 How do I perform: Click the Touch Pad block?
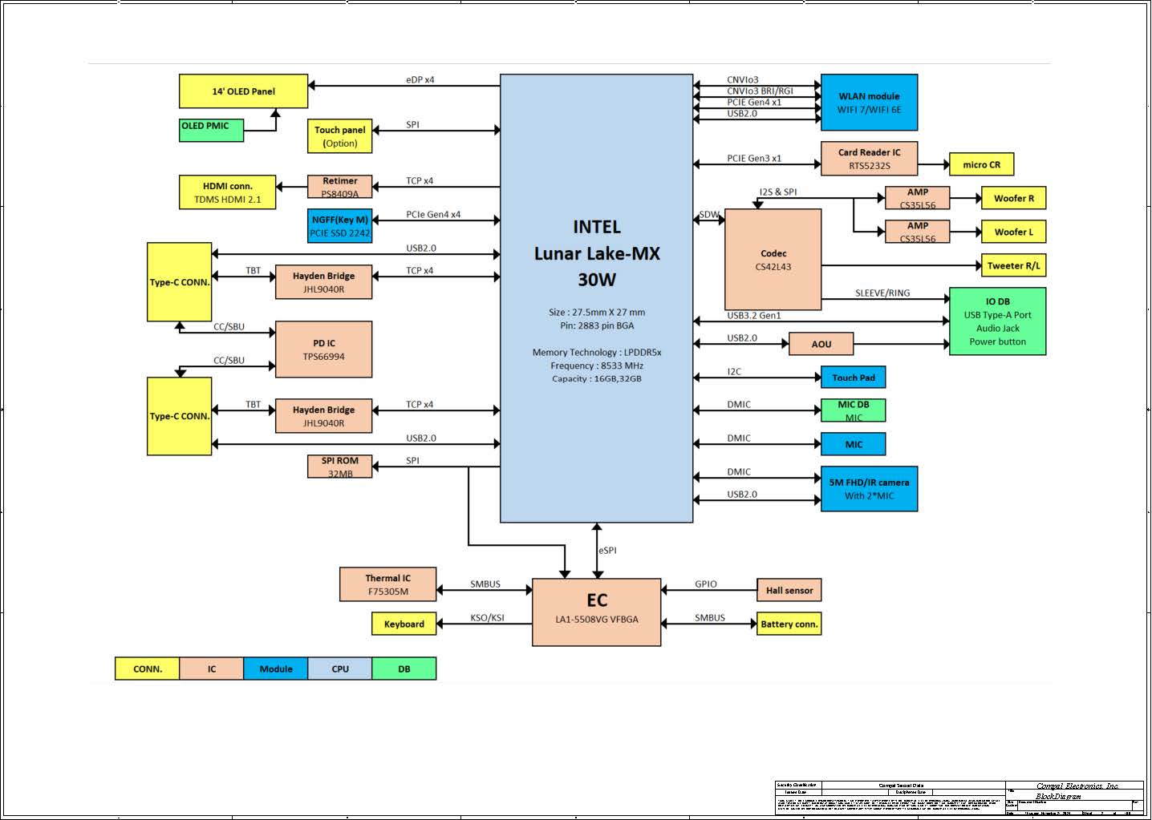coord(853,378)
